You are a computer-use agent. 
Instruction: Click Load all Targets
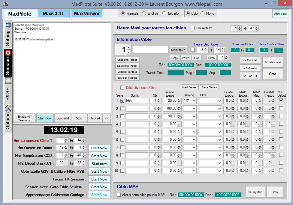coord(127,72)
